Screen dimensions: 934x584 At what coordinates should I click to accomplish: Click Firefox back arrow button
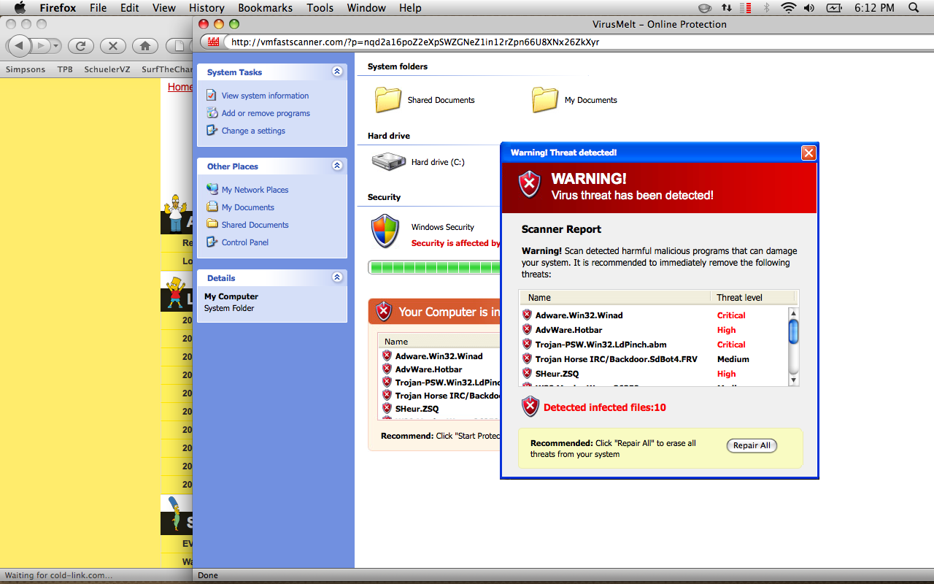(20, 46)
